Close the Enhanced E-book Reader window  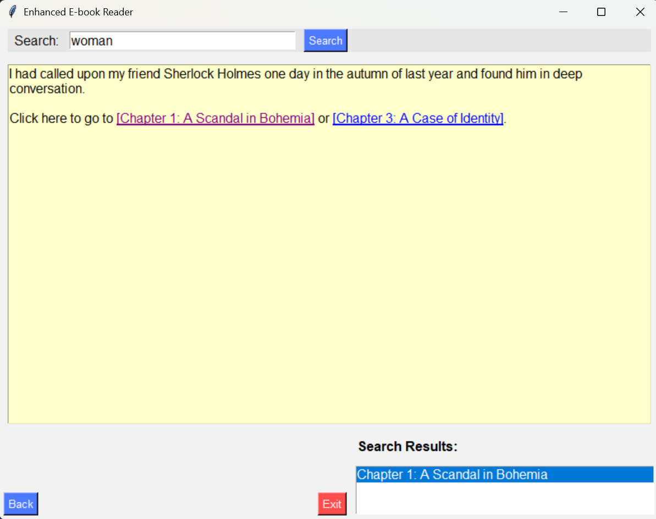pos(640,12)
